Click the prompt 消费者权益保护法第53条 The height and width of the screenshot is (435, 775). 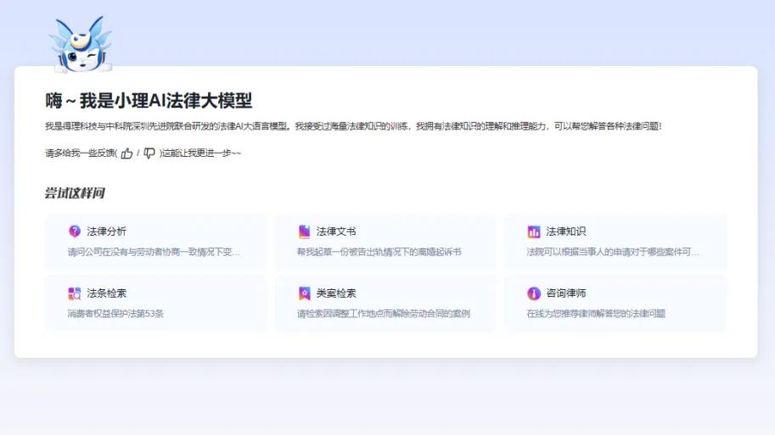115,314
